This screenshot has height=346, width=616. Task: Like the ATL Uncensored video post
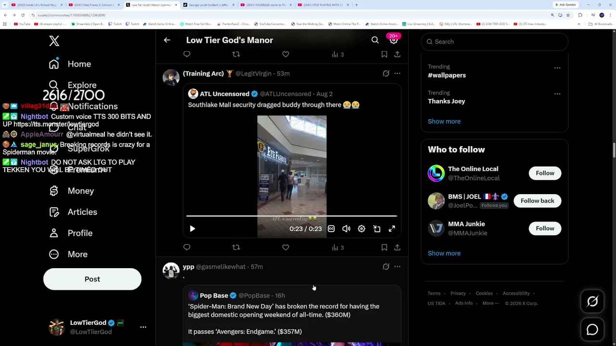(285, 247)
